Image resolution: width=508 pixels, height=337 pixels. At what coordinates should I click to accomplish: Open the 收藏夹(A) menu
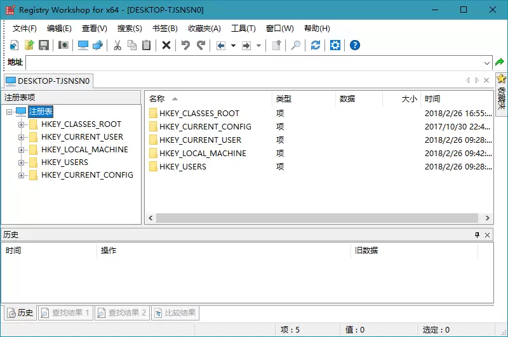[204, 29]
